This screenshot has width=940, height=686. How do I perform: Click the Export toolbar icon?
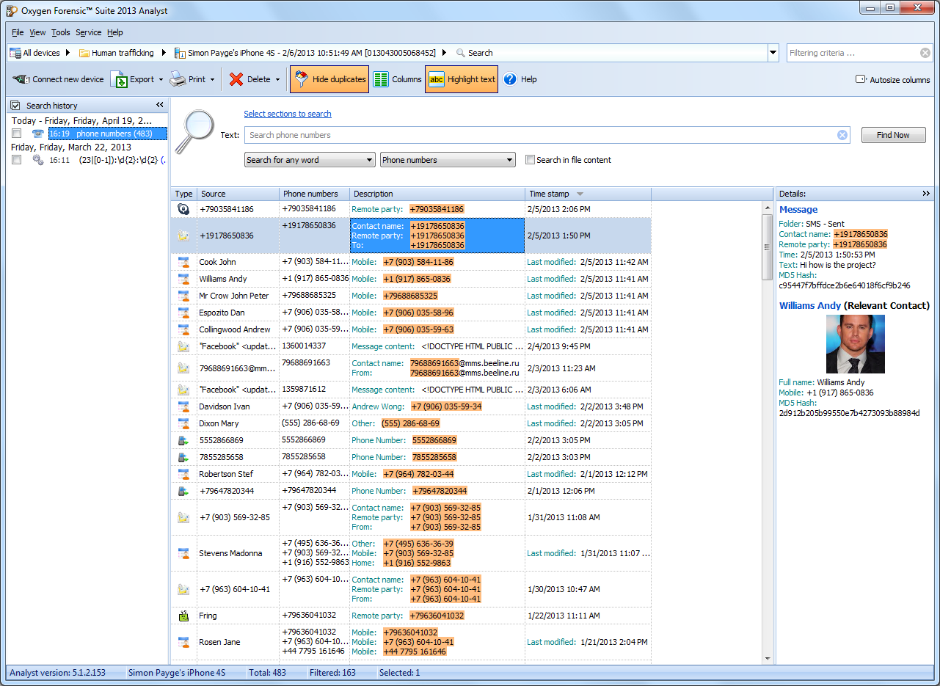click(119, 79)
